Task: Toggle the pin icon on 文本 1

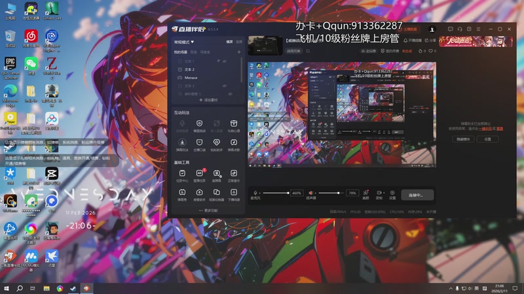Action: click(x=218, y=61)
